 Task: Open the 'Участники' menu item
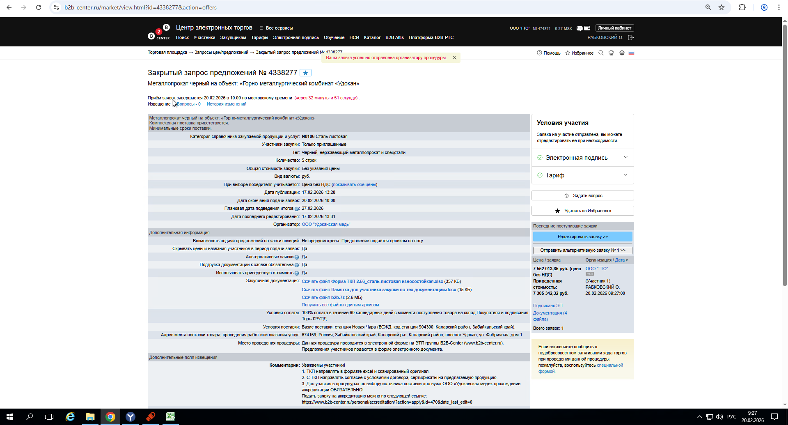(204, 38)
